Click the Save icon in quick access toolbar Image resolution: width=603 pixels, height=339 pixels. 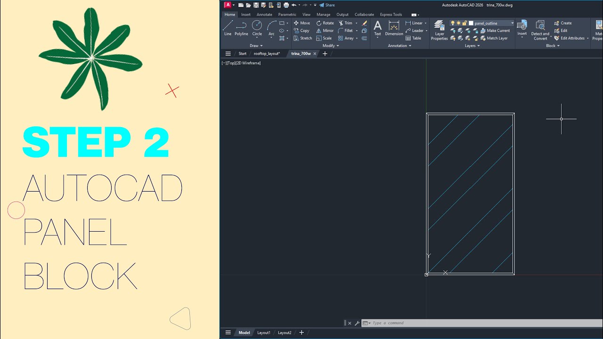pyautogui.click(x=256, y=5)
